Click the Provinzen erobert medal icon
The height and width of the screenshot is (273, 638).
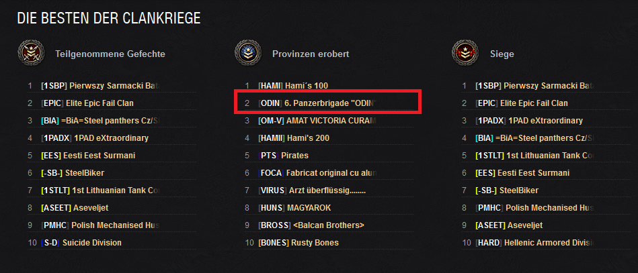(247, 53)
